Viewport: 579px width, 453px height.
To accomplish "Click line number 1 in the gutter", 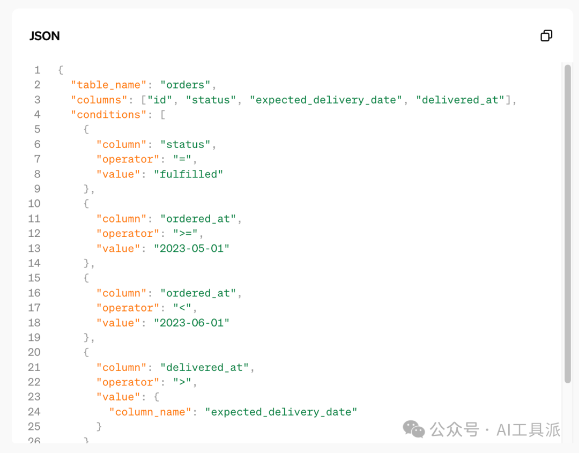I will 37,70.
